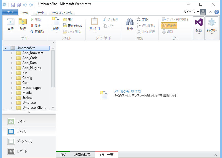Screen dimensions: 222x158
Task: Switch to ソース コントロール tab
Action: [62, 13]
